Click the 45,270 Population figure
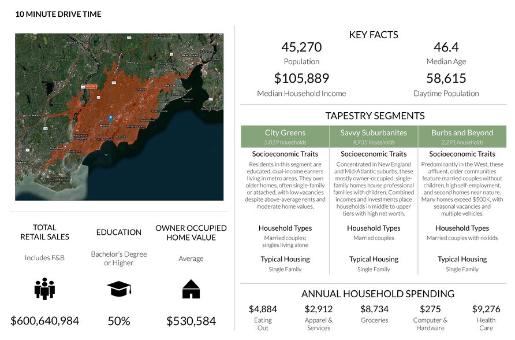The height and width of the screenshot is (340, 515). [301, 47]
